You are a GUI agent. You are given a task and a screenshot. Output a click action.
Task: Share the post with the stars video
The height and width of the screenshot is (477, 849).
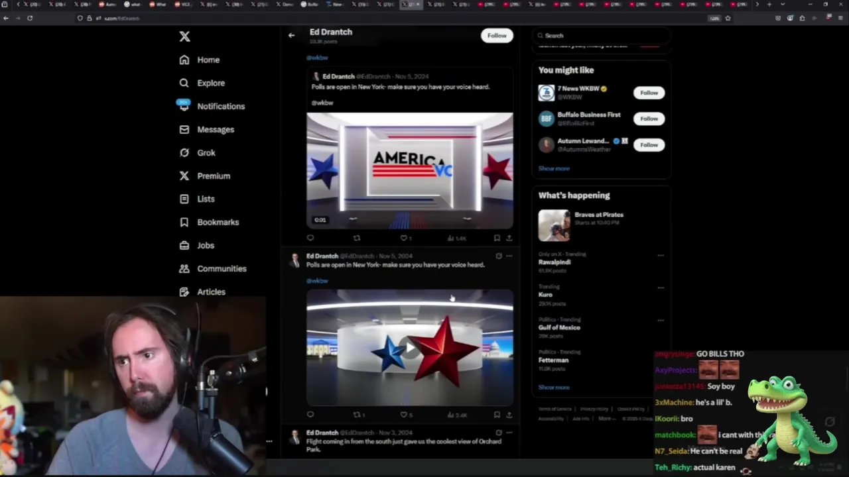[509, 415]
